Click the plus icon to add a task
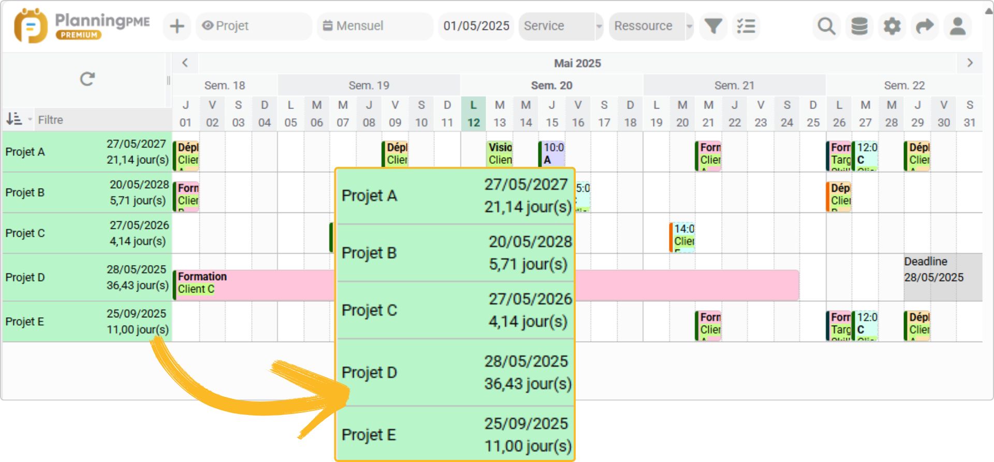The image size is (994, 462). pyautogui.click(x=177, y=26)
